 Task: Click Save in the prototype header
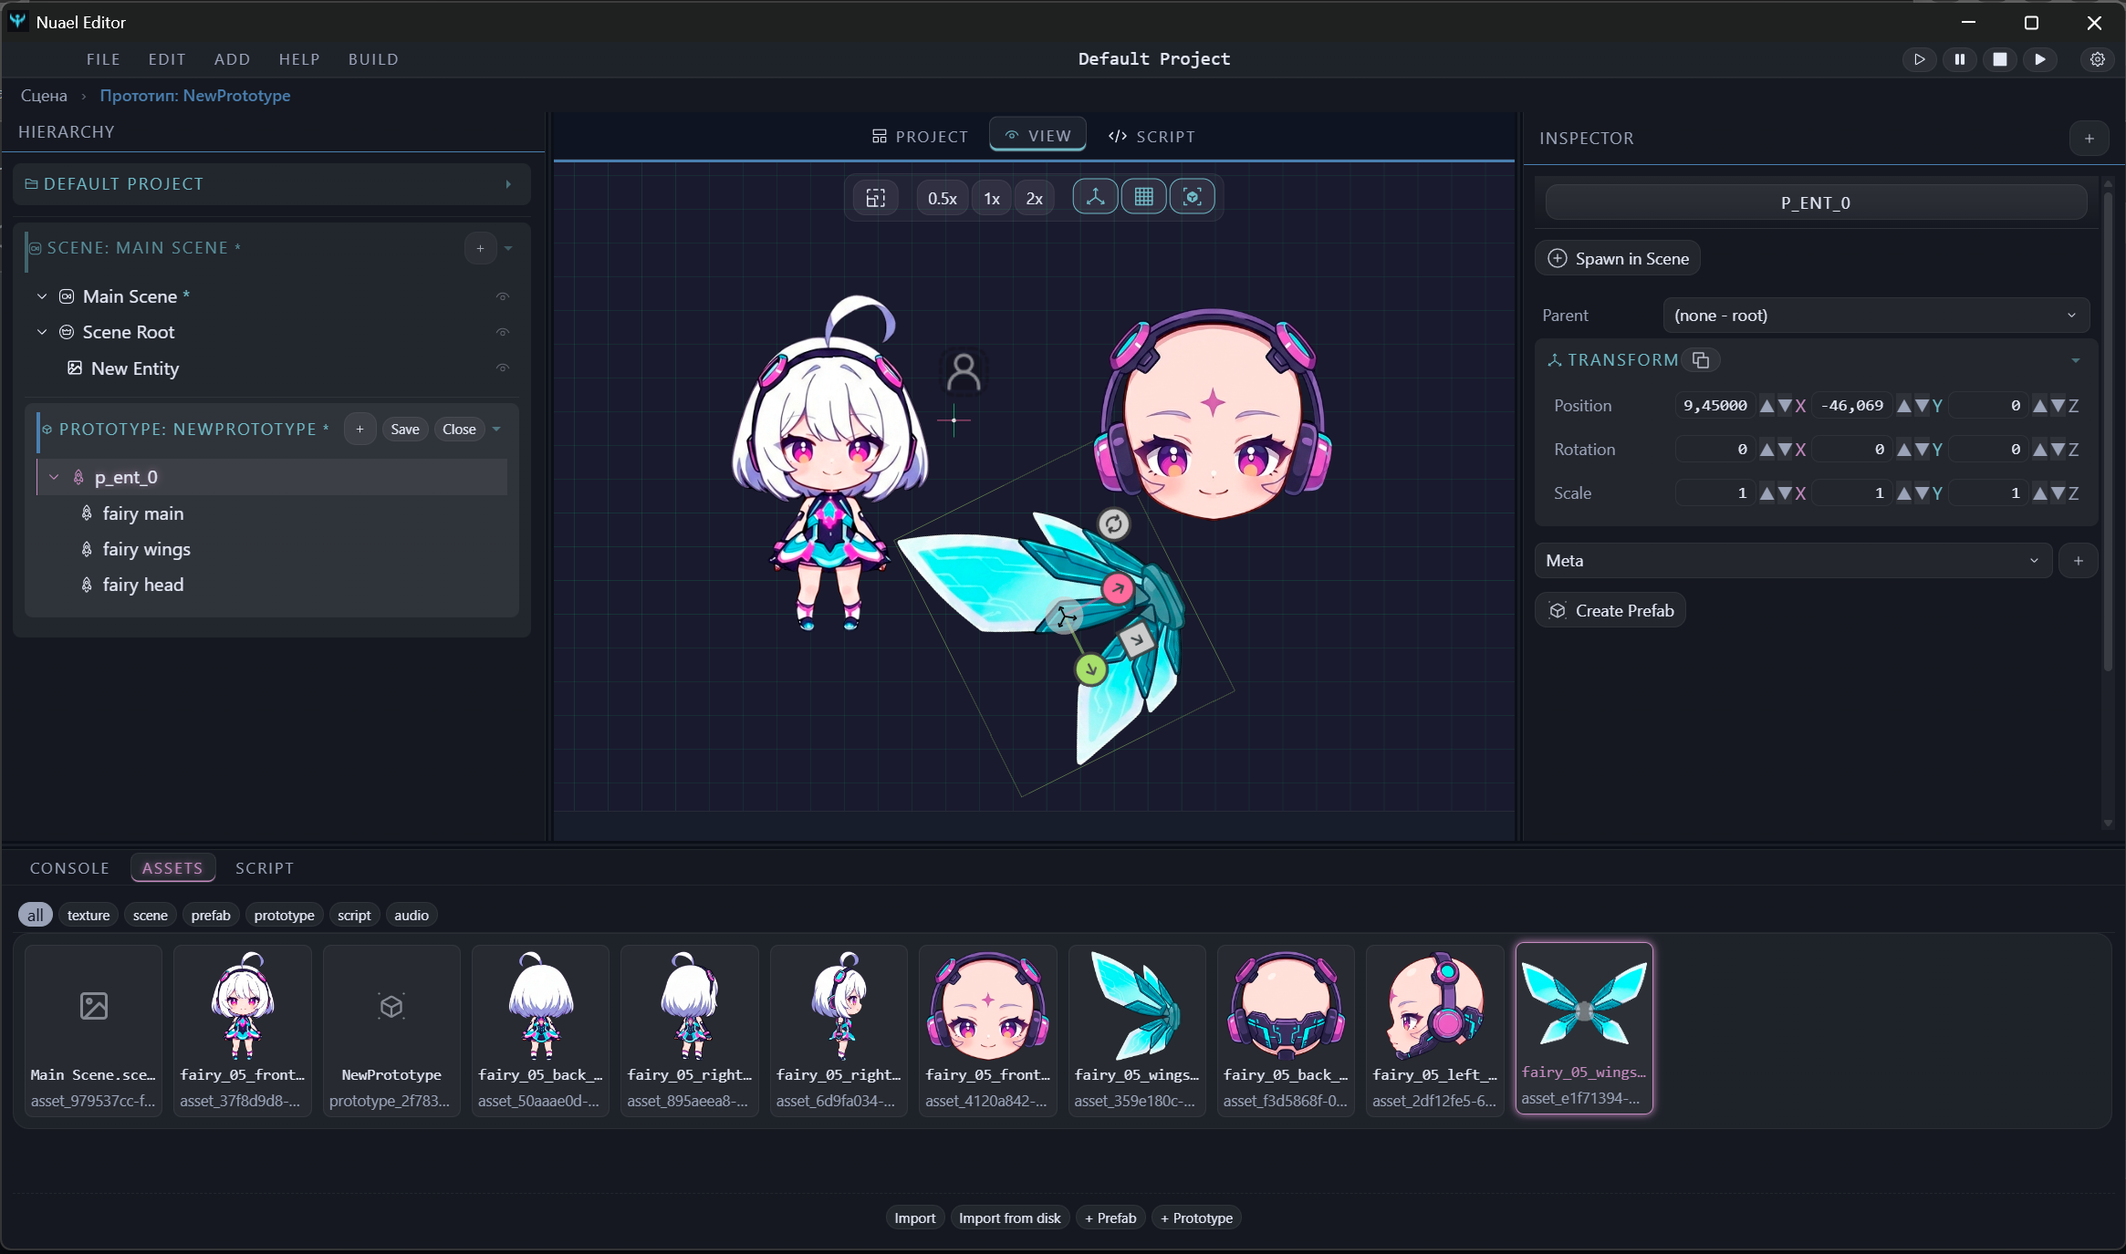[405, 430]
